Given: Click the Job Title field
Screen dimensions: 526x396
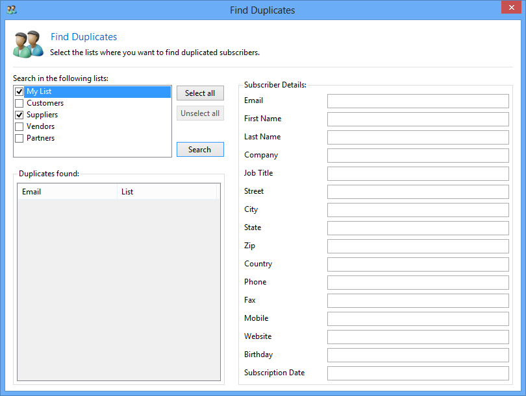Looking at the screenshot, I should 418,174.
